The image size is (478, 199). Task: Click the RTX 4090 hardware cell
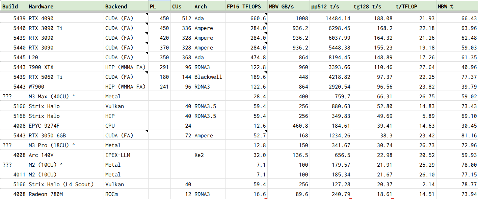pos(65,19)
